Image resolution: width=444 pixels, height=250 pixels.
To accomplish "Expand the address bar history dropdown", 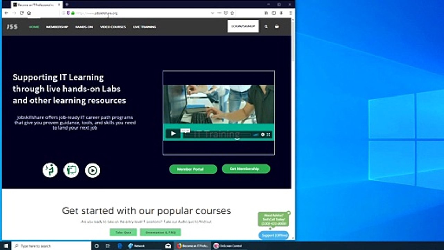I will [212, 13].
